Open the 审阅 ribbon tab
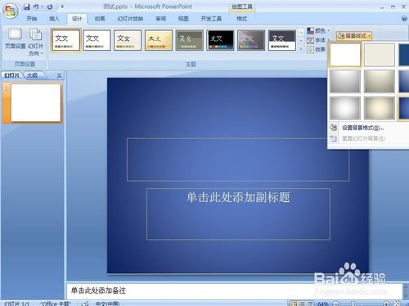409x306 pixels. point(160,19)
